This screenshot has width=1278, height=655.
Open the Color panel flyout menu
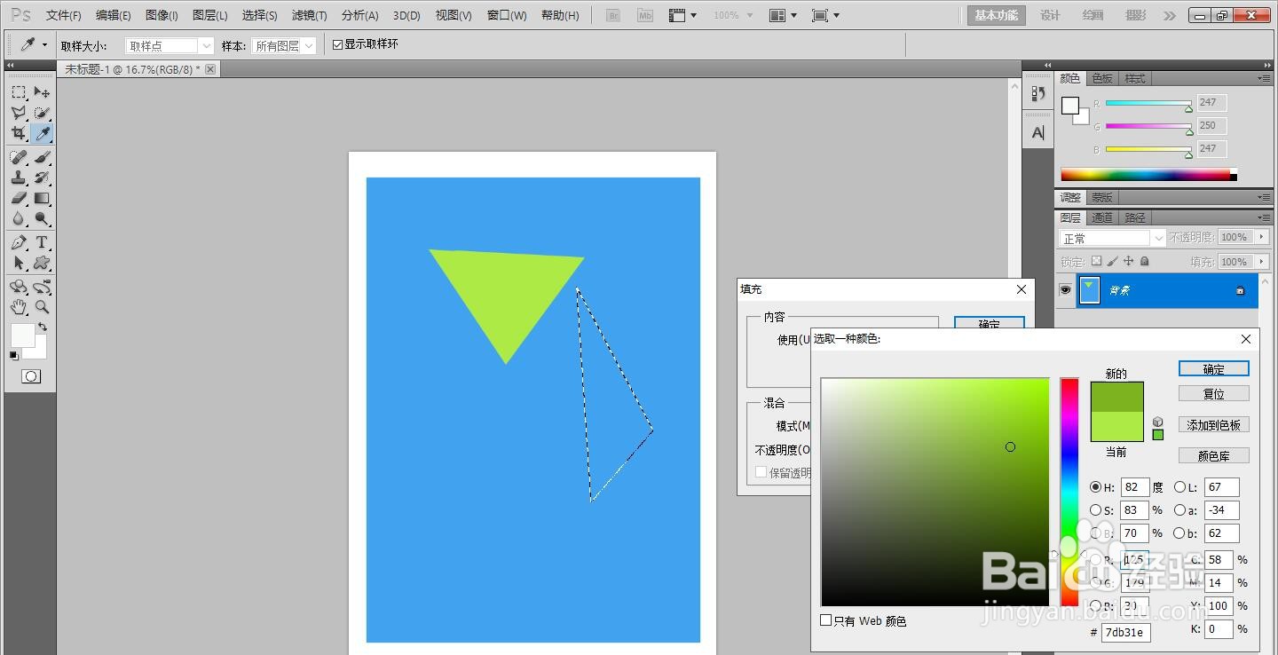(1263, 78)
